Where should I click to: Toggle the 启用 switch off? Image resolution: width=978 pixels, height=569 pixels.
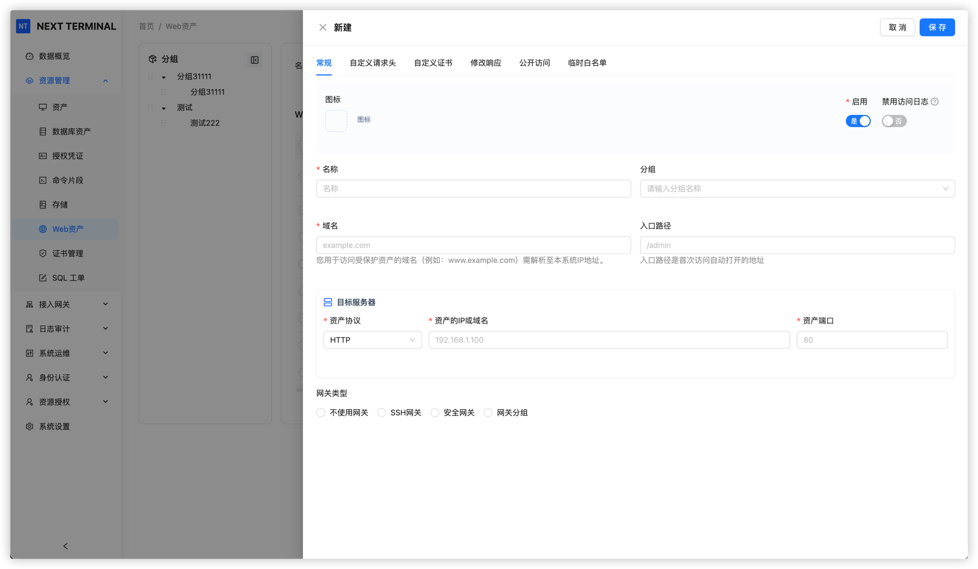click(x=858, y=121)
